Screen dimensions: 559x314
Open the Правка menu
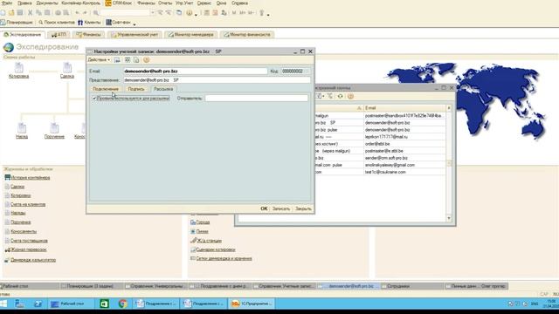click(x=24, y=3)
